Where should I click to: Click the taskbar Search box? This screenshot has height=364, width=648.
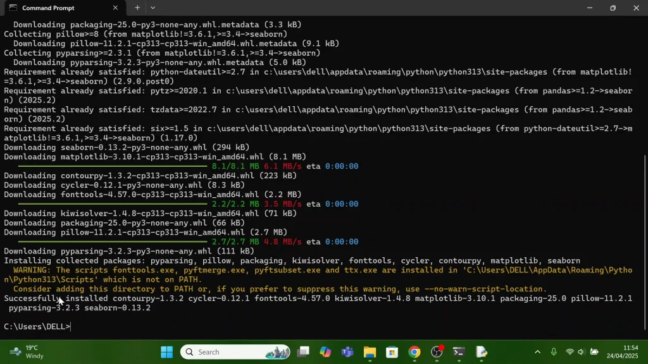[x=235, y=351]
